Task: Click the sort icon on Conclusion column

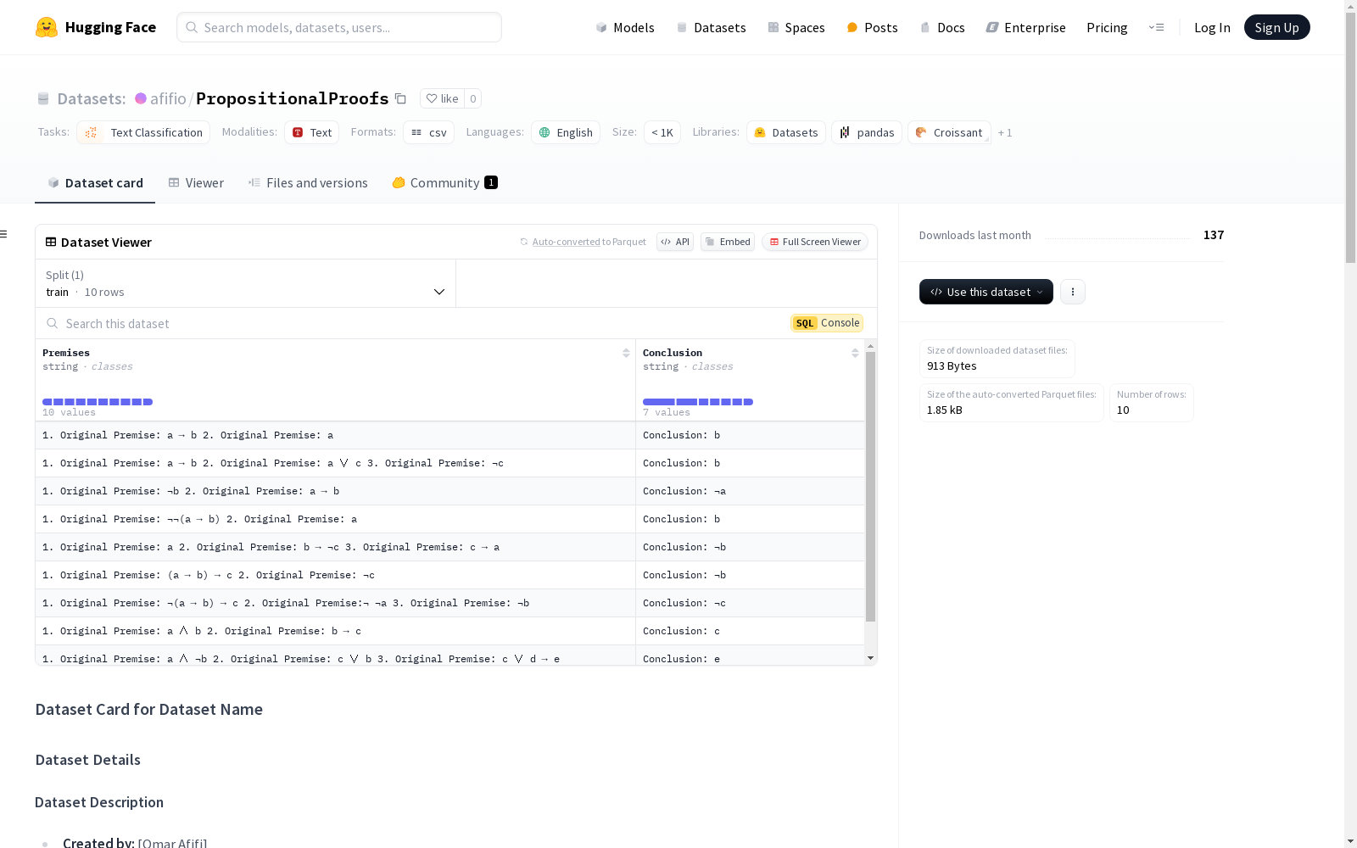Action: click(x=855, y=353)
